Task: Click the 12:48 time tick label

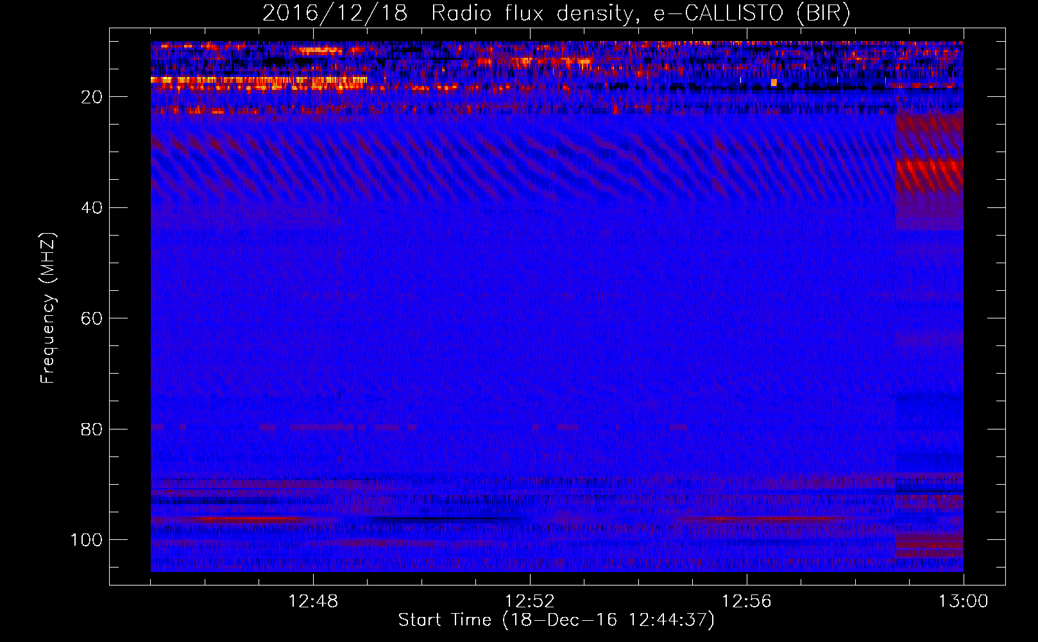Action: click(313, 602)
